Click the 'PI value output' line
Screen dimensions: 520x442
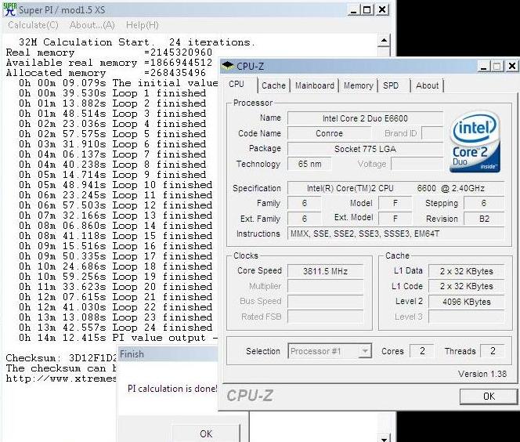118,338
